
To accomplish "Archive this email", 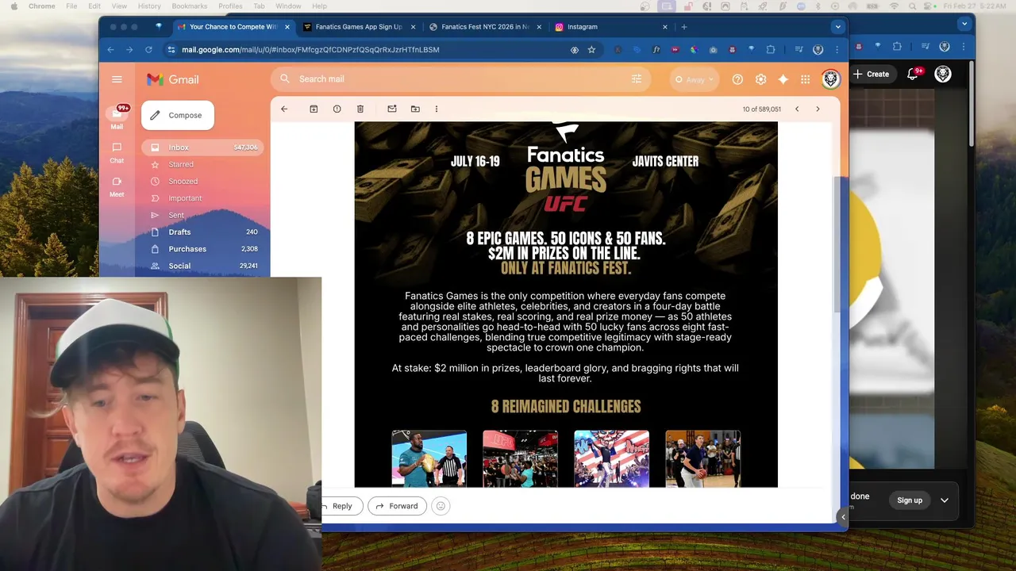I will (x=314, y=109).
